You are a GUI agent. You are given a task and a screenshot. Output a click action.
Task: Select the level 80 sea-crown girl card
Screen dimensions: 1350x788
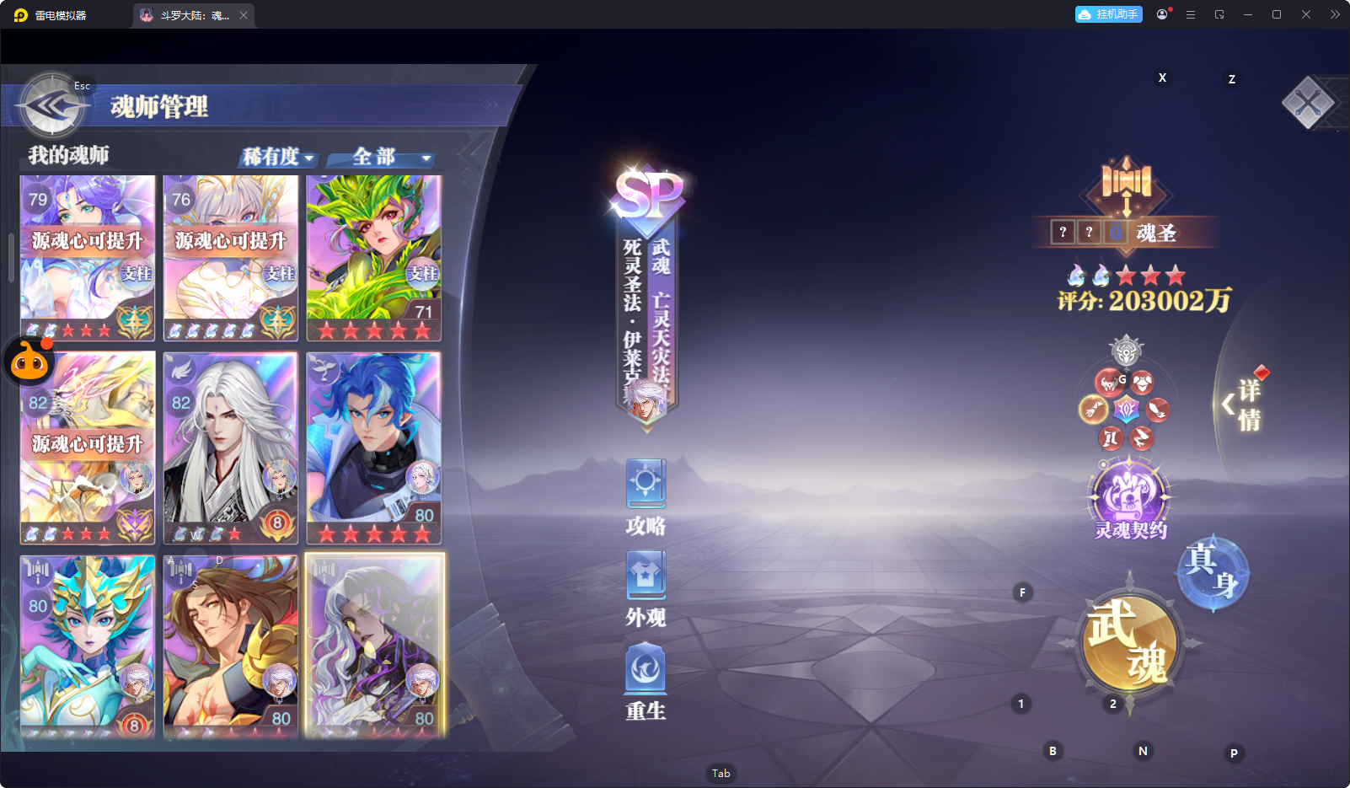pos(88,646)
